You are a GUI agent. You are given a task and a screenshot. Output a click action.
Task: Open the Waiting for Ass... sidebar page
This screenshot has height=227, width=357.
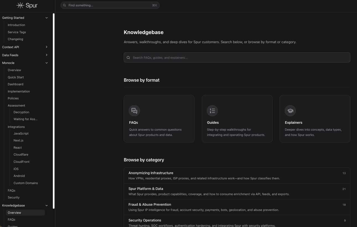point(25,119)
